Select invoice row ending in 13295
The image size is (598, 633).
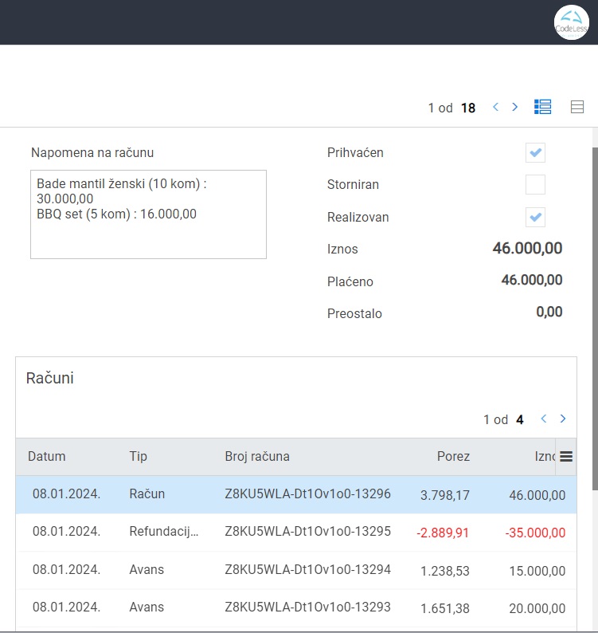coord(296,533)
